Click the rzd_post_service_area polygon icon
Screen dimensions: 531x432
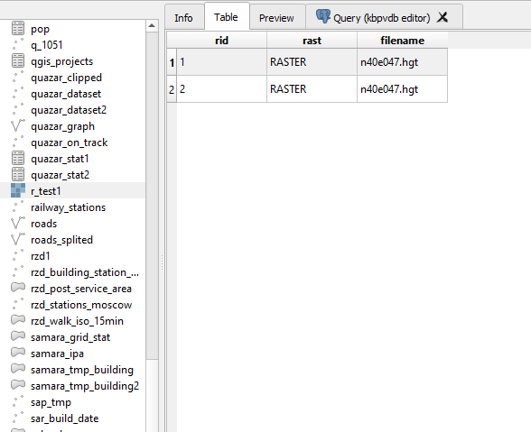tap(18, 288)
